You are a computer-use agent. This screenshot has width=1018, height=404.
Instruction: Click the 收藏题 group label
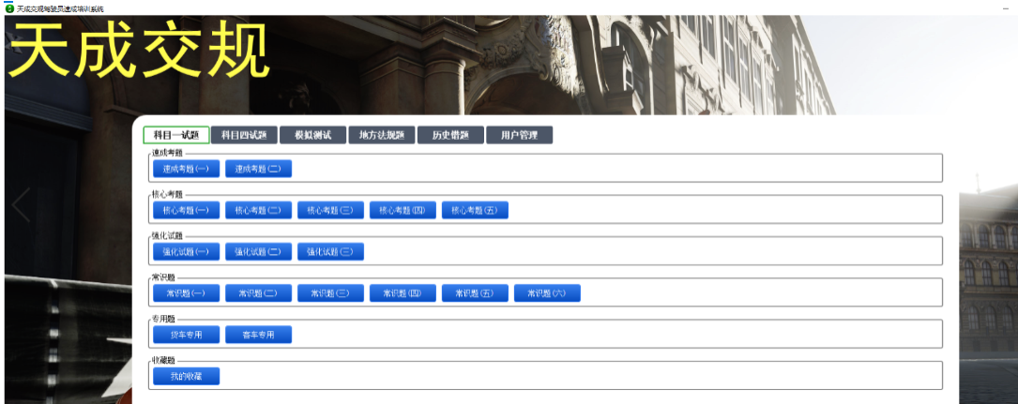tap(163, 361)
